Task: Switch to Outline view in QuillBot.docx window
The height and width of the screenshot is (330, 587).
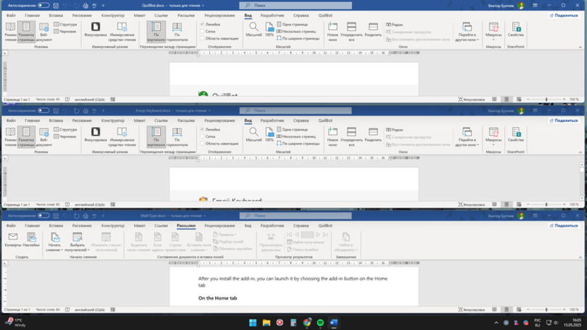Action: tap(65, 24)
